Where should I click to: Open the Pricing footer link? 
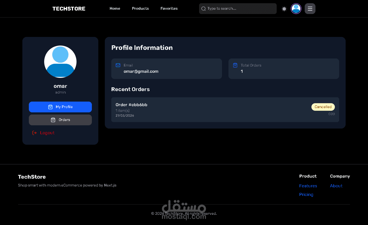point(306,195)
